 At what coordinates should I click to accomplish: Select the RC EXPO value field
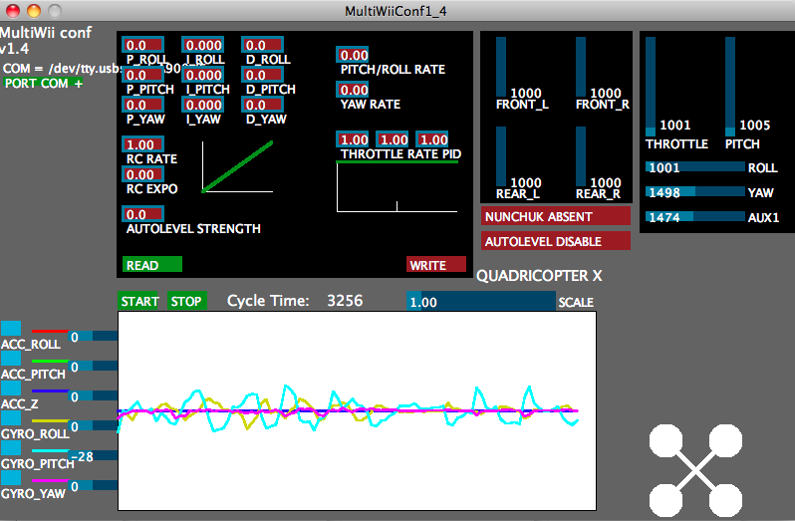tap(143, 174)
